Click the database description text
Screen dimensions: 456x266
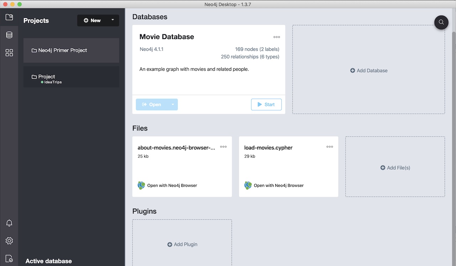[194, 69]
